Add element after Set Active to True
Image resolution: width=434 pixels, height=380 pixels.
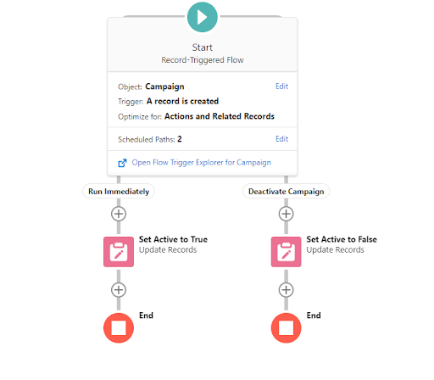coord(119,290)
